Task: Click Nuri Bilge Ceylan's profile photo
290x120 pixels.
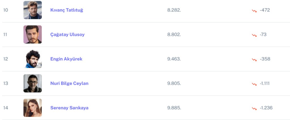Action: coord(33,83)
